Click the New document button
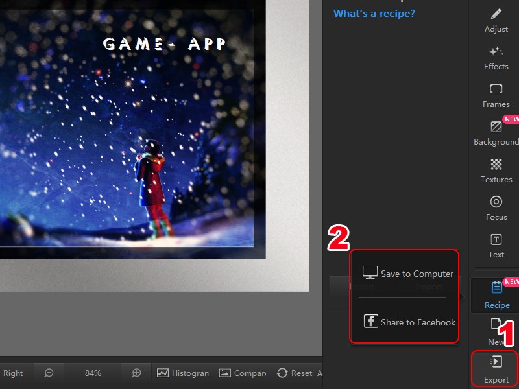 496,332
